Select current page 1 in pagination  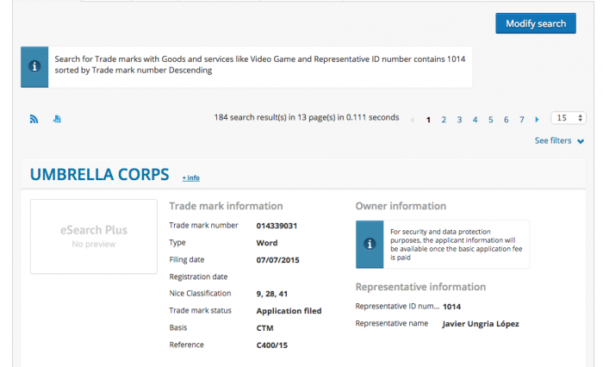428,120
